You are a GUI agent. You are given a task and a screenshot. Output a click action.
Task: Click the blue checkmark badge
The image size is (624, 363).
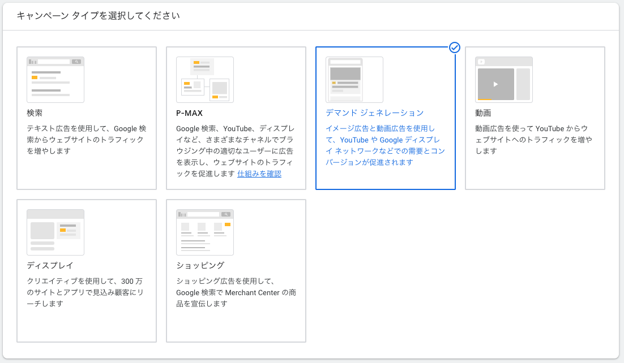click(455, 47)
